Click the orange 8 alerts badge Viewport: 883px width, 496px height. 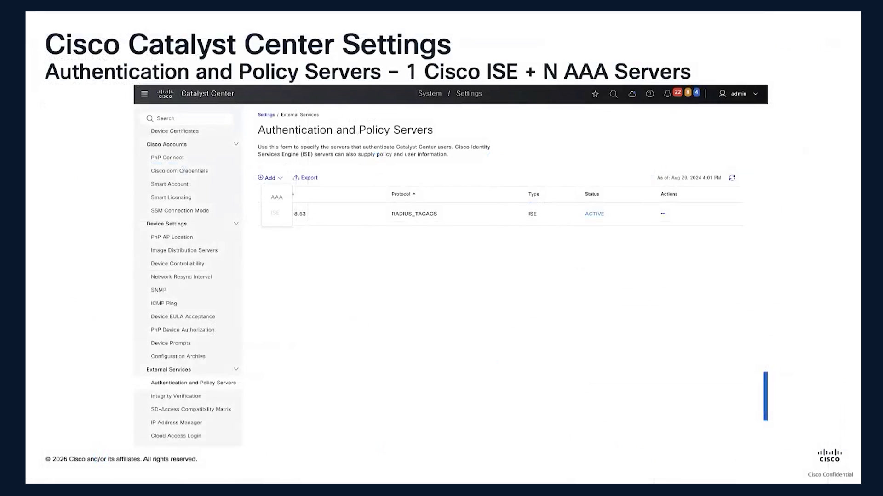[688, 92]
